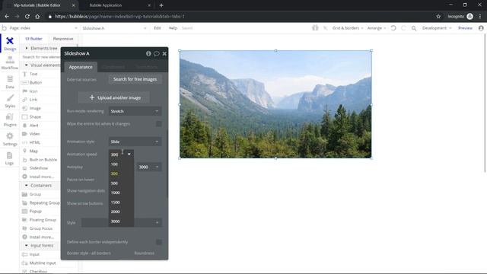Switch to the UI Builder tab
This screenshot has height=274, width=487.
point(33,39)
